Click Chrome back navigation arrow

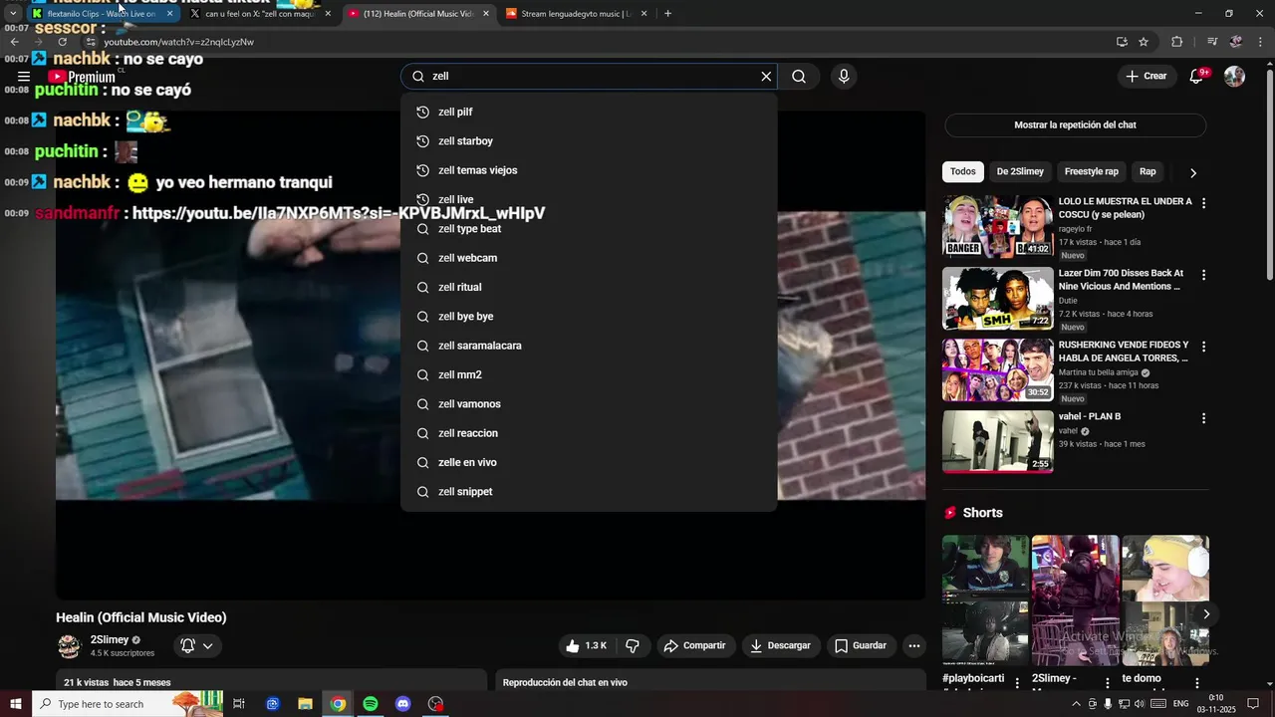pyautogui.click(x=14, y=42)
